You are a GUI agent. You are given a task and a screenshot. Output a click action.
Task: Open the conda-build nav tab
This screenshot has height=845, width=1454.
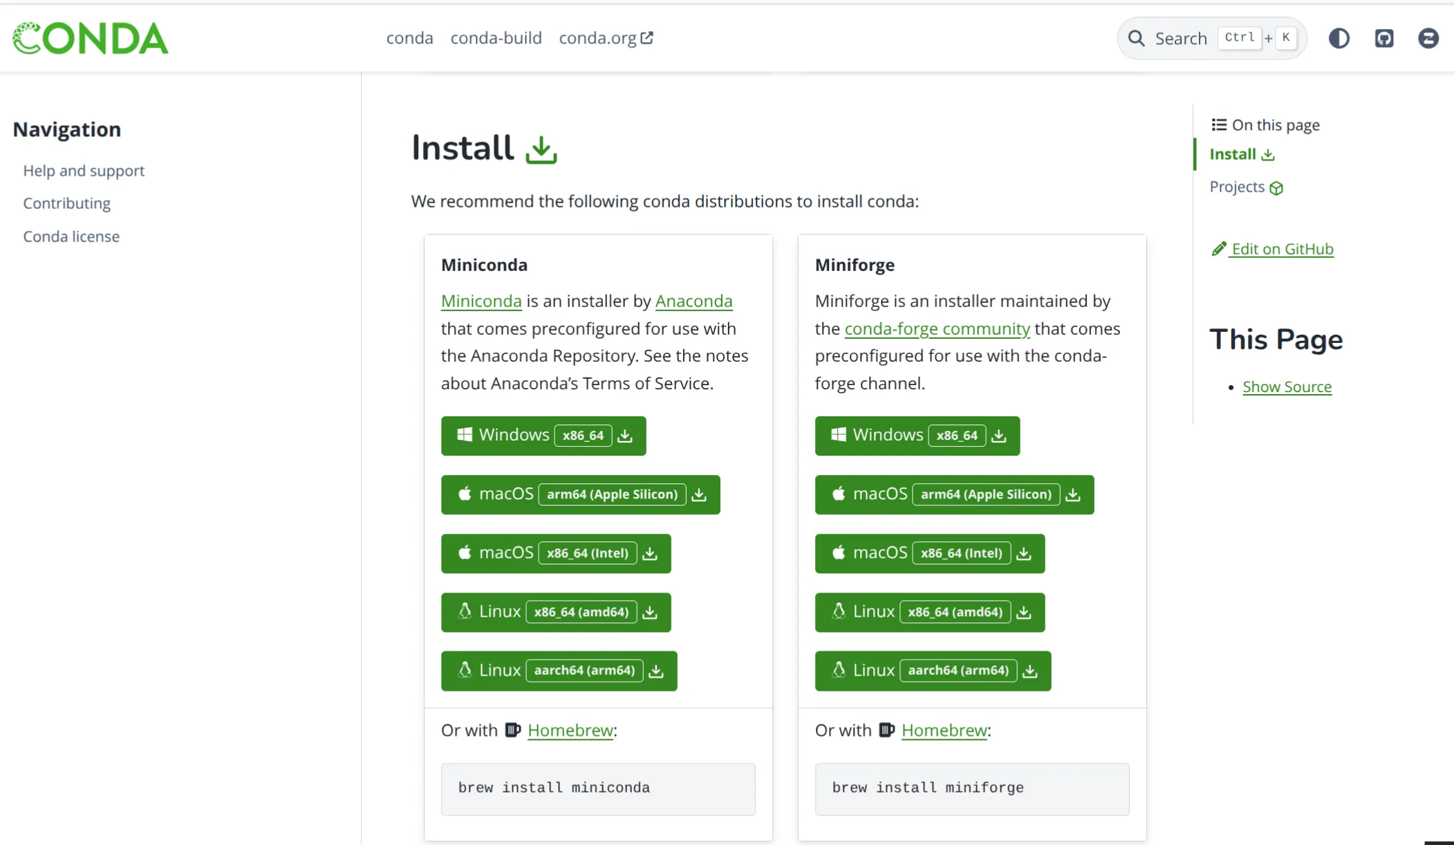coord(496,38)
